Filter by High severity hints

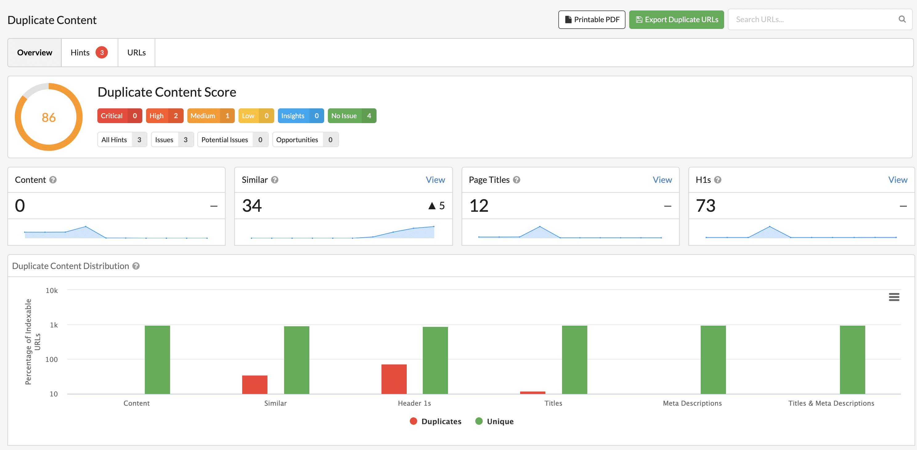(164, 116)
